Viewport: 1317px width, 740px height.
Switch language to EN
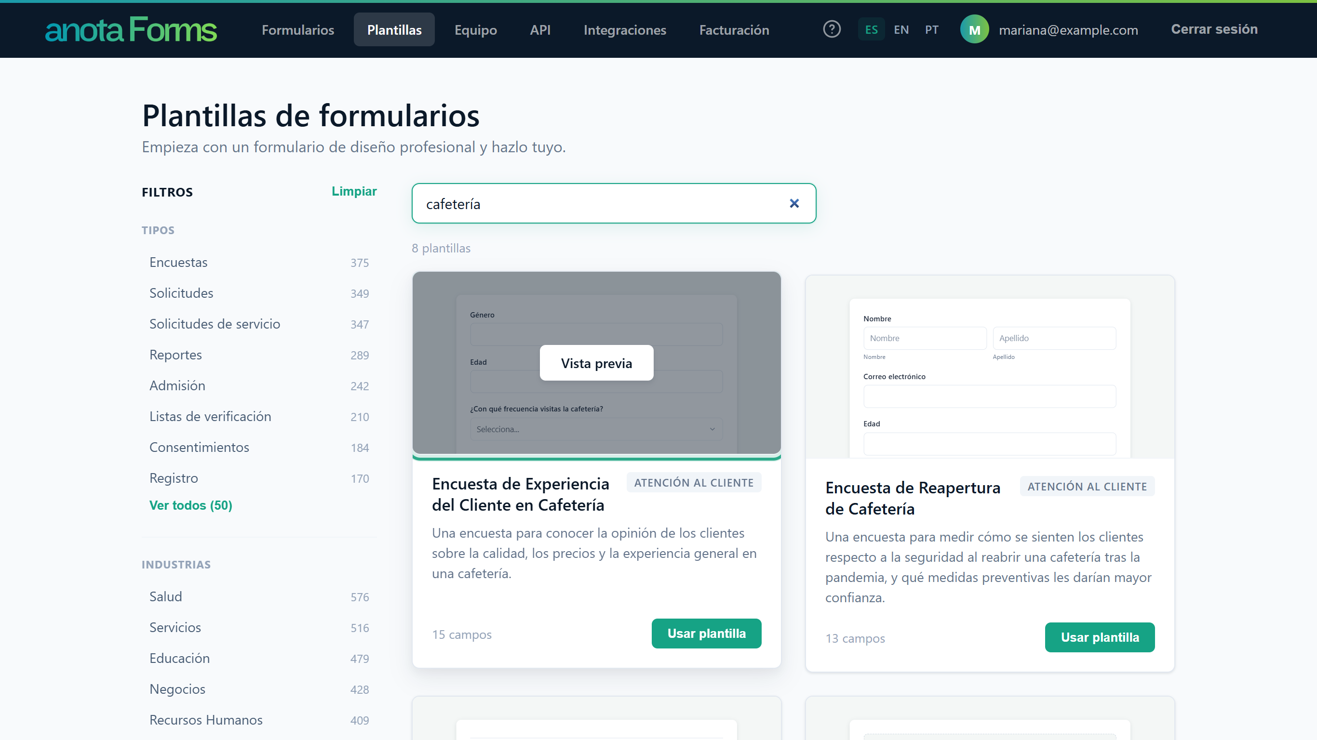pos(901,30)
